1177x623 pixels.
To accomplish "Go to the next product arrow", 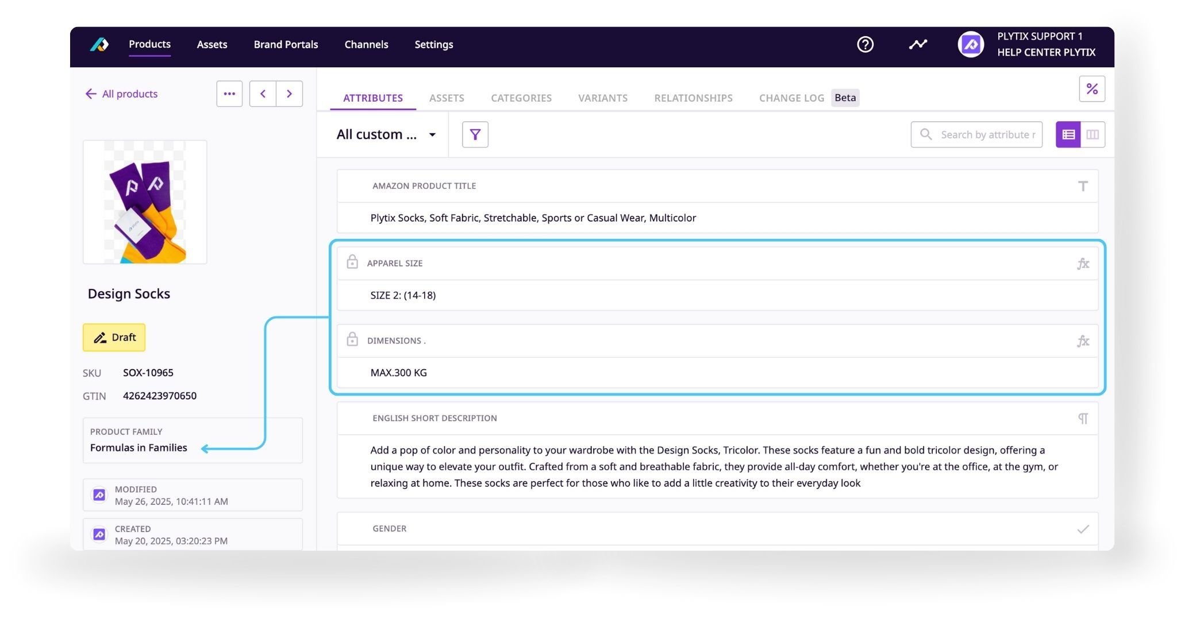I will coord(289,94).
